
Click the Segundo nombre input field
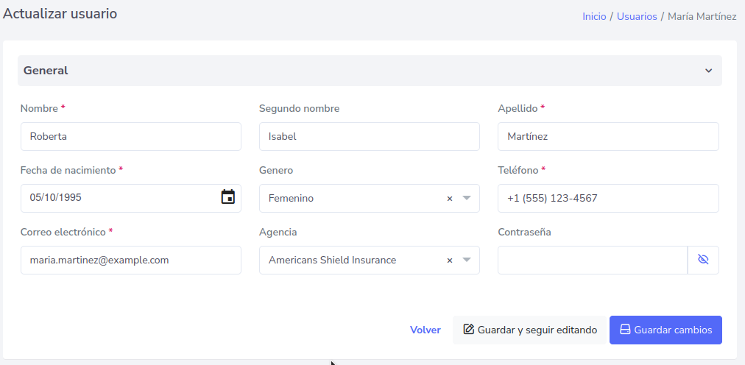370,136
